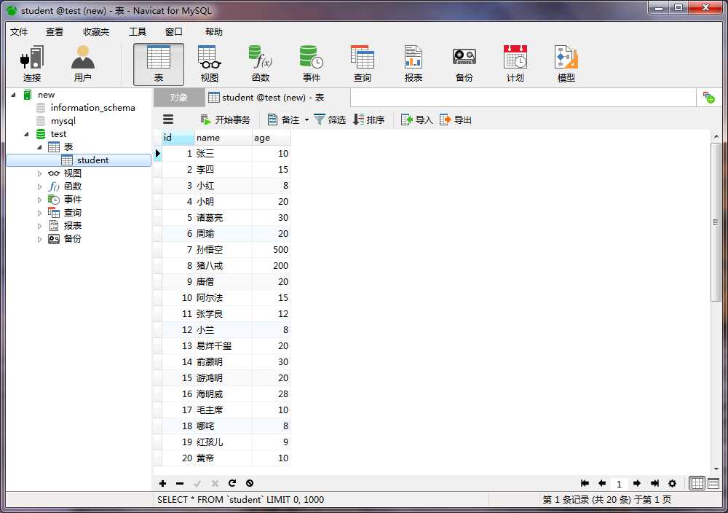
Task: Click 导入 (Import) button
Action: 416,120
